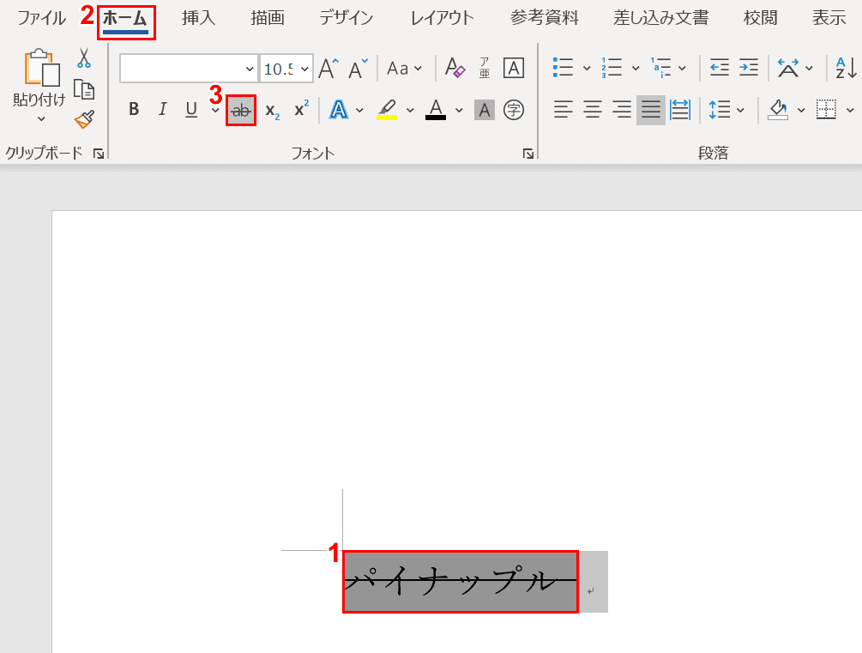Screen dimensions: 862x653
Task: Toggle justified alignment button
Action: [x=651, y=110]
